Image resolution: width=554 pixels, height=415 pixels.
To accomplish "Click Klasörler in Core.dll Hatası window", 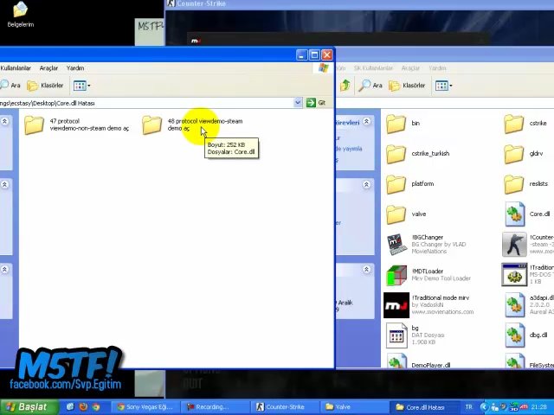I will pyautogui.click(x=45, y=86).
